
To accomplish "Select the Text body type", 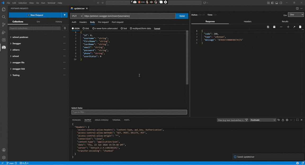I will [x=122, y=29].
